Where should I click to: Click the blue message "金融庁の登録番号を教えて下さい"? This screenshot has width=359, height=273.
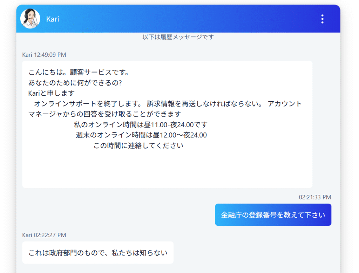pos(273,214)
